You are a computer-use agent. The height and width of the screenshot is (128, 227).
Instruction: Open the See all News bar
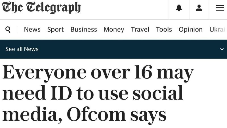[x=113, y=49]
